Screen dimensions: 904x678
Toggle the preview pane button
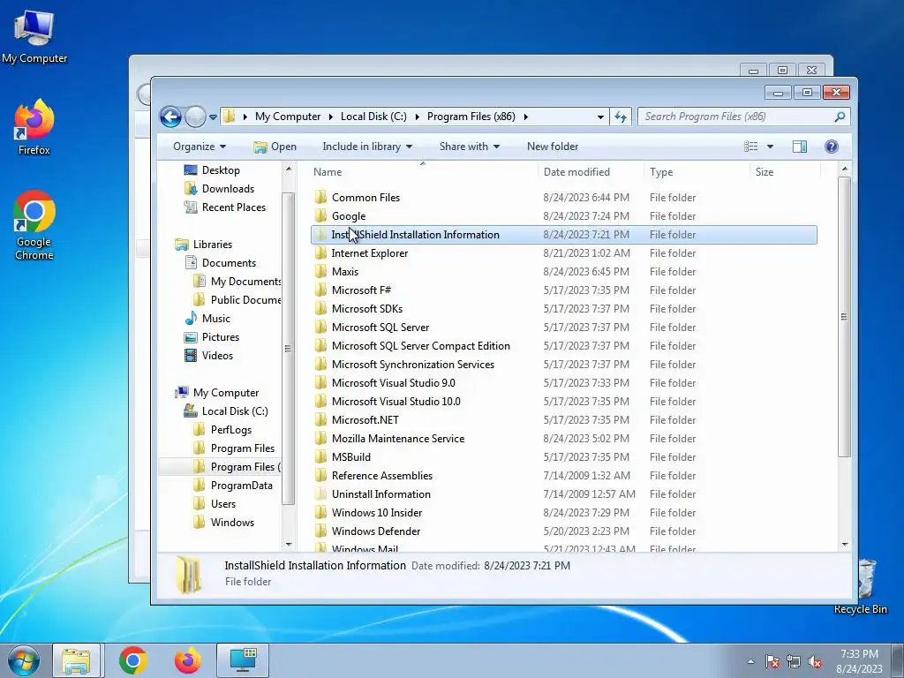800,147
